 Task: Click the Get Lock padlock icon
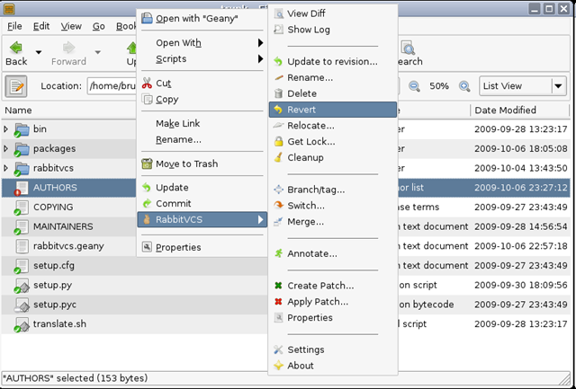click(x=278, y=142)
